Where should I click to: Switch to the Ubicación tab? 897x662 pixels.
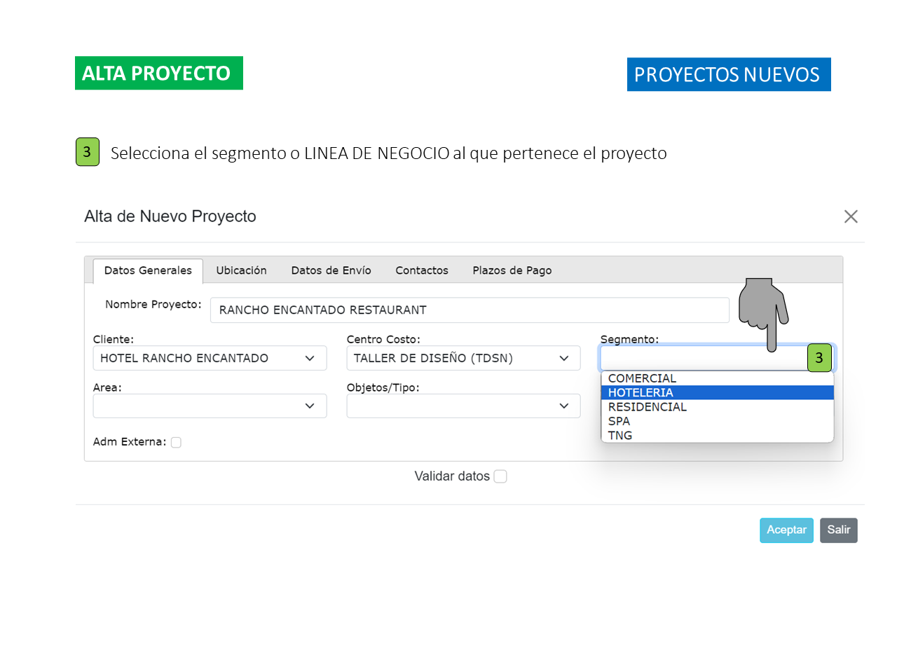pyautogui.click(x=241, y=270)
